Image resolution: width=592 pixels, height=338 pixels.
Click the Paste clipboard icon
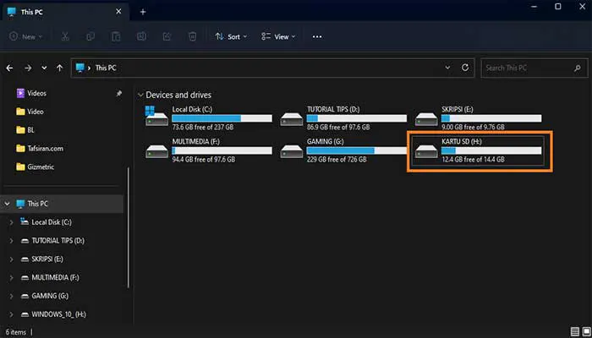(116, 36)
